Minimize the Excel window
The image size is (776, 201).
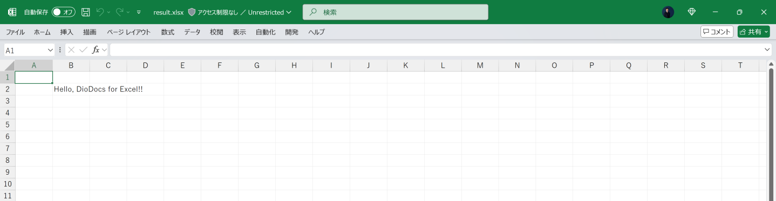point(716,12)
